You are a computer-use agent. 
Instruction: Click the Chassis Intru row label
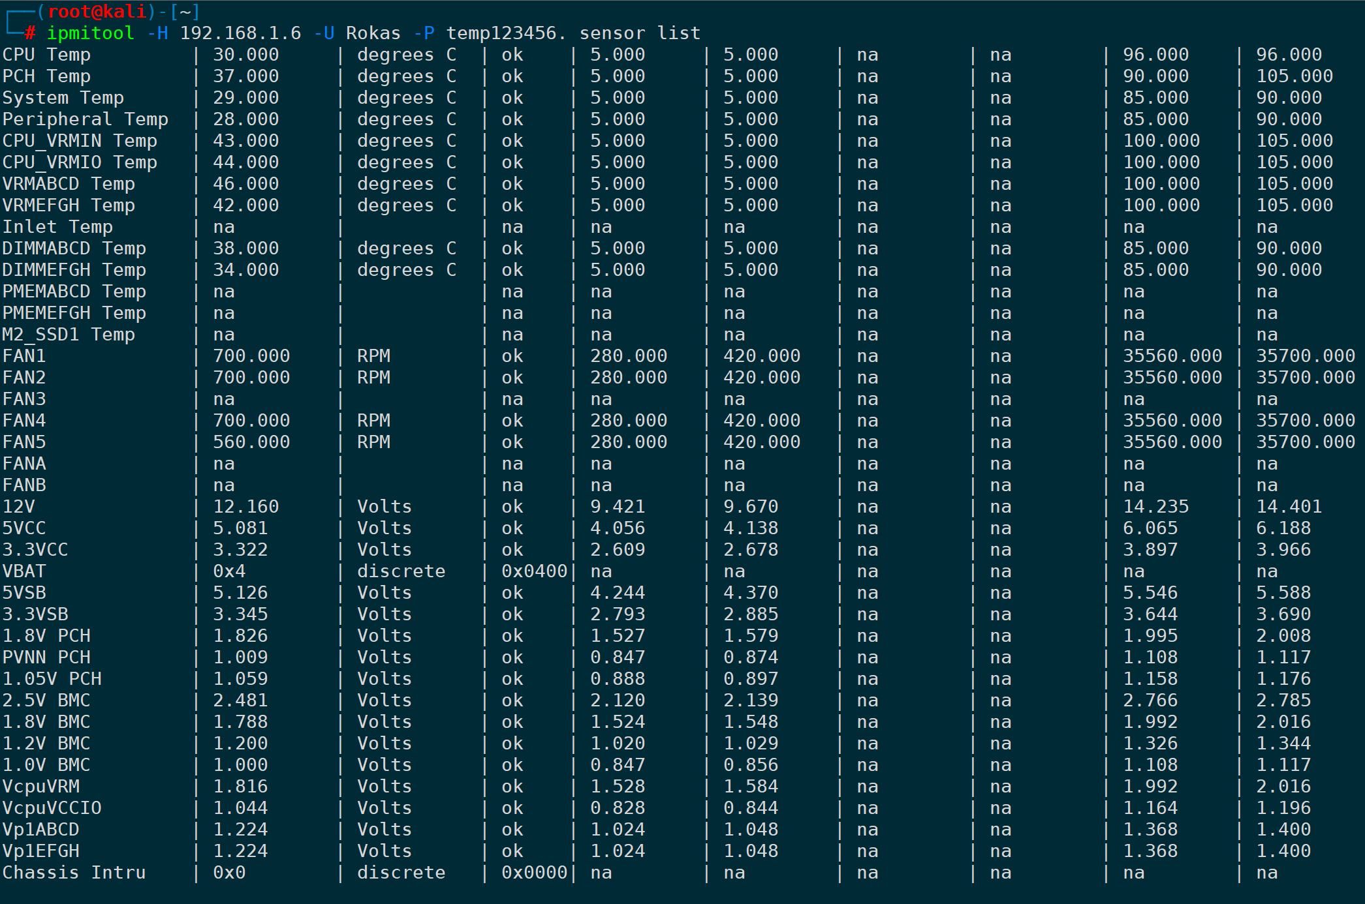(74, 873)
